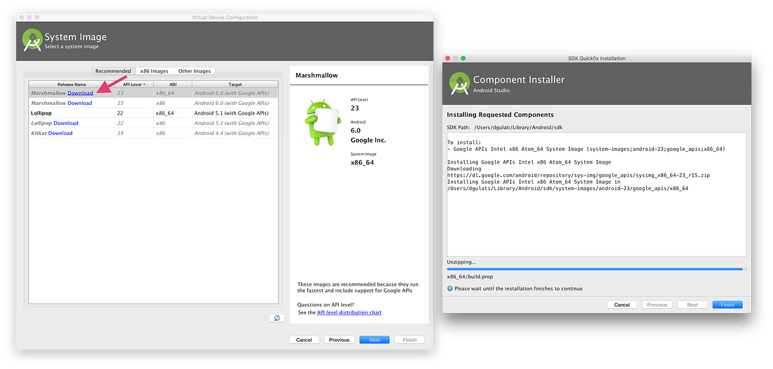Screen dimensions: 773x369
Task: Click Cancel in Virtual Device Configuration window
Action: (304, 340)
